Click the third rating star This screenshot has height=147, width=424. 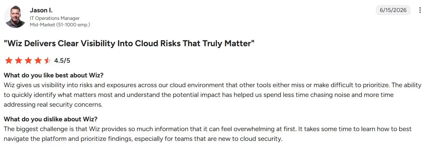tap(28, 60)
